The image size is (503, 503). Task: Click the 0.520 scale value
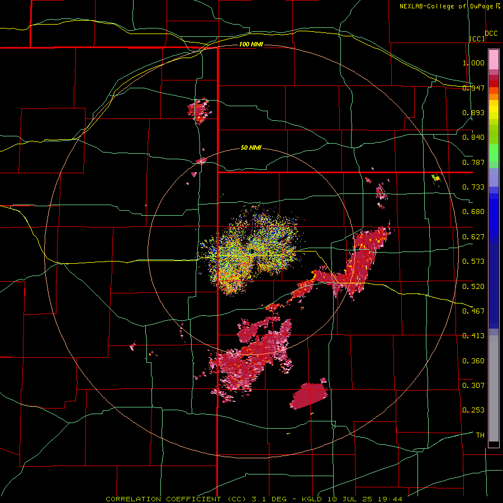pos(473,286)
